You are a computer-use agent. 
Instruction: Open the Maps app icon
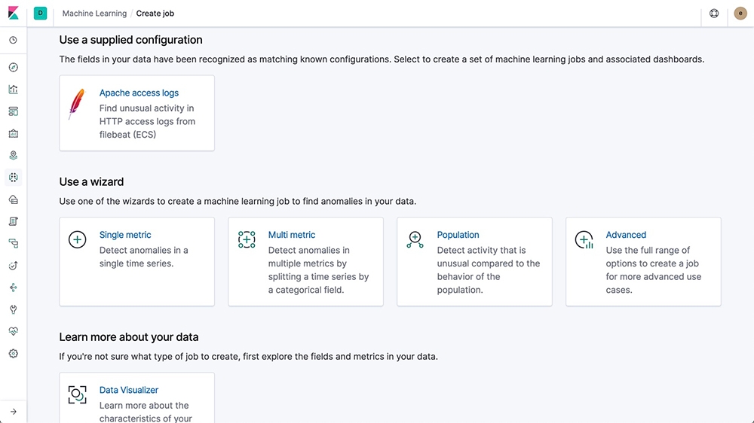coord(13,156)
